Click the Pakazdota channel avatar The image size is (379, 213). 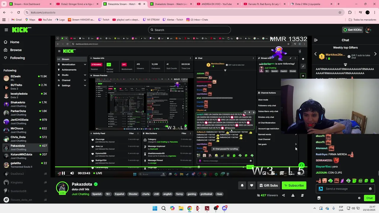(x=62, y=188)
